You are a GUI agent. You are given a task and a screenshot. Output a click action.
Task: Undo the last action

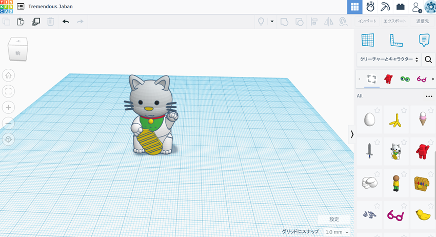(66, 22)
